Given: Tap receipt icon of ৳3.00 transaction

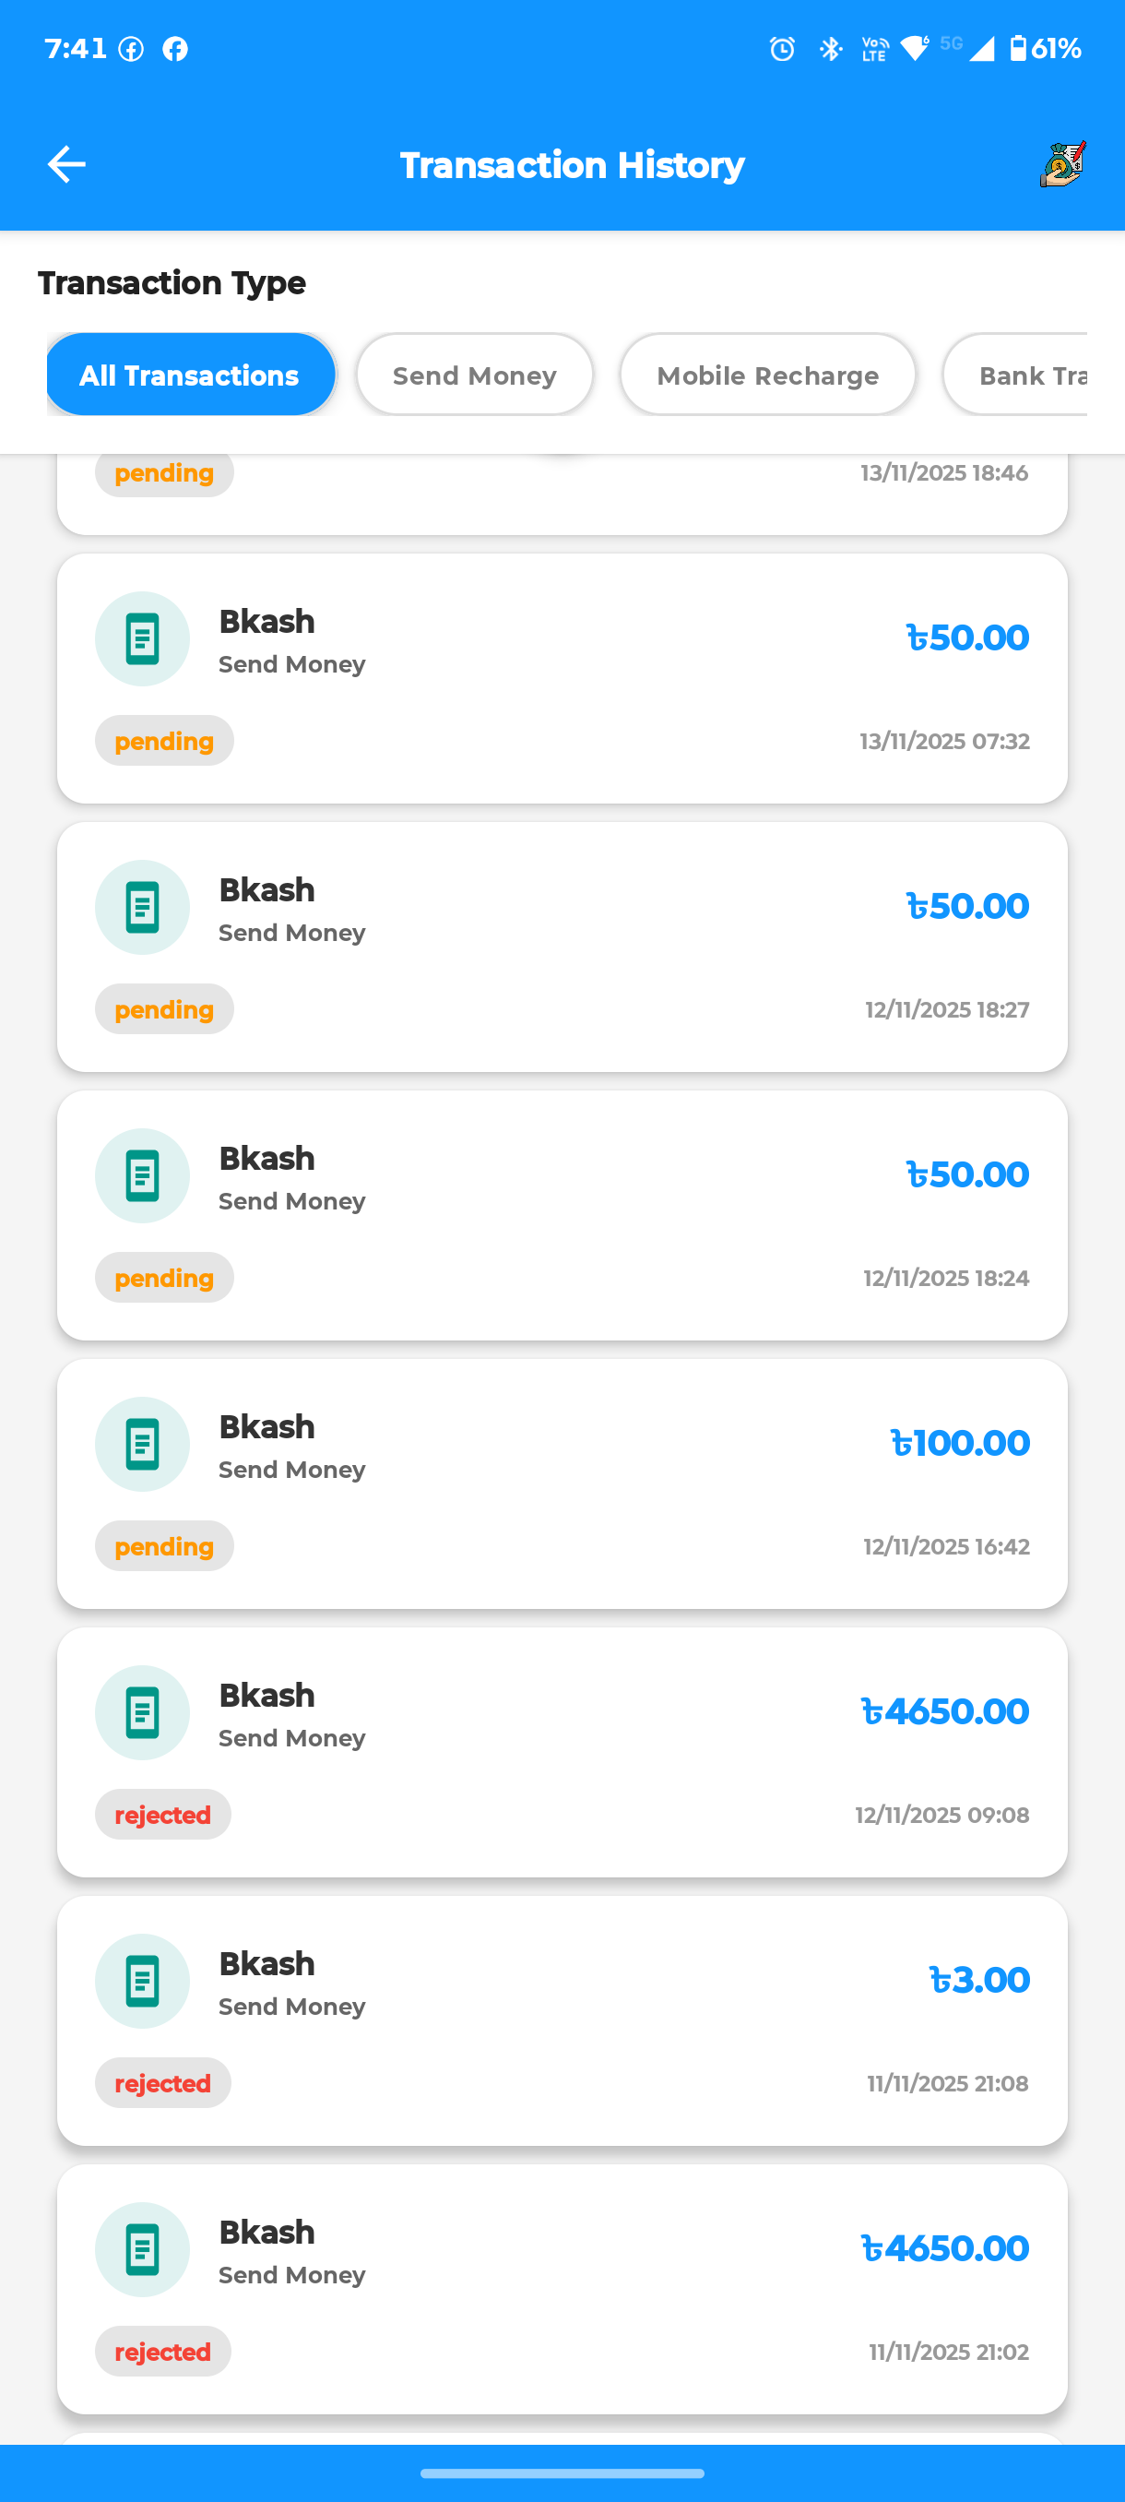Looking at the screenshot, I should (142, 1982).
